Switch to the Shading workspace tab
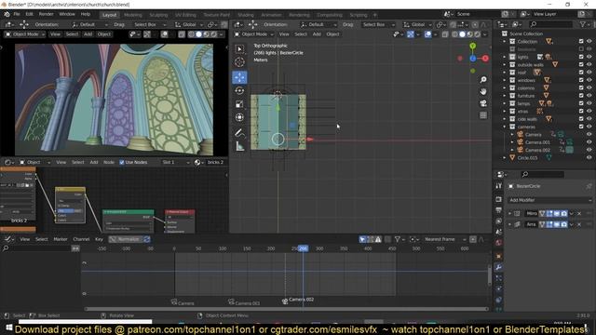 (x=246, y=15)
